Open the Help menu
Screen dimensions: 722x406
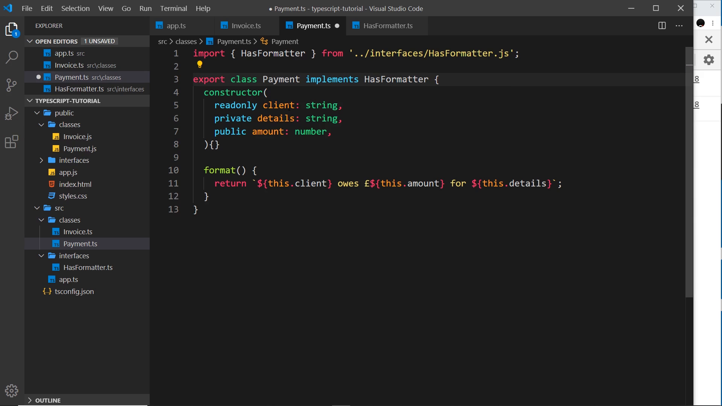[203, 8]
